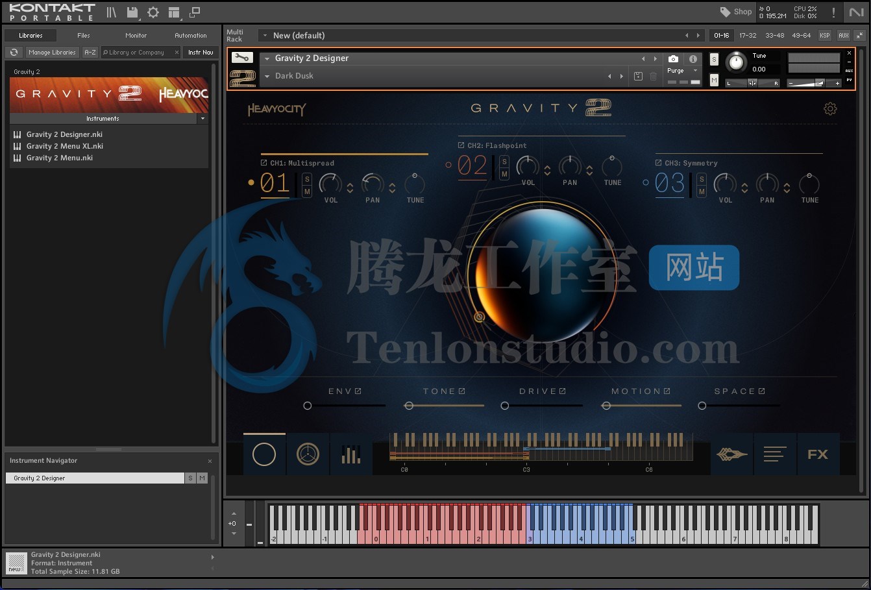
Task: Open MOTION macro popout icon
Action: pyautogui.click(x=667, y=391)
